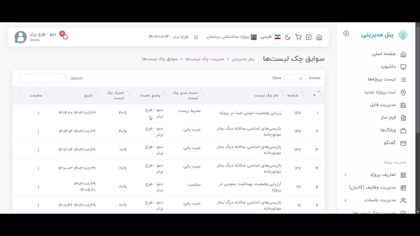Viewport: 420px width, 236px height.
Task: Select فرم ساز in the sidebar
Action: (388, 117)
